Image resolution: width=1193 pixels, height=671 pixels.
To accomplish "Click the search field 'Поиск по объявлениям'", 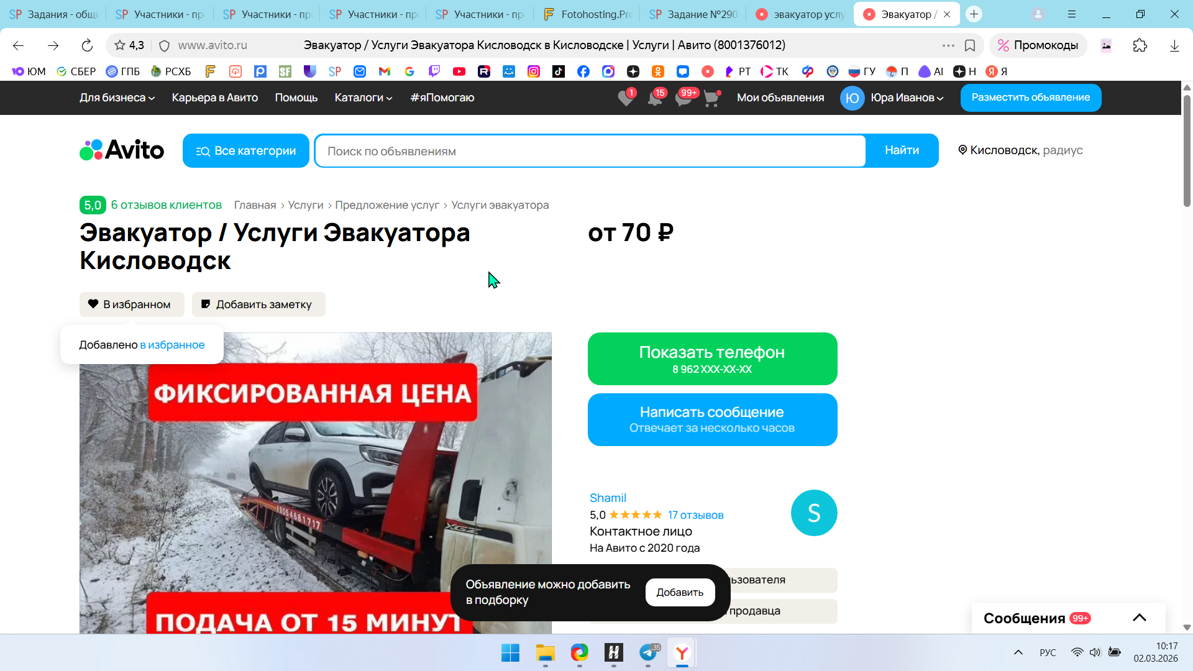I will coord(589,151).
